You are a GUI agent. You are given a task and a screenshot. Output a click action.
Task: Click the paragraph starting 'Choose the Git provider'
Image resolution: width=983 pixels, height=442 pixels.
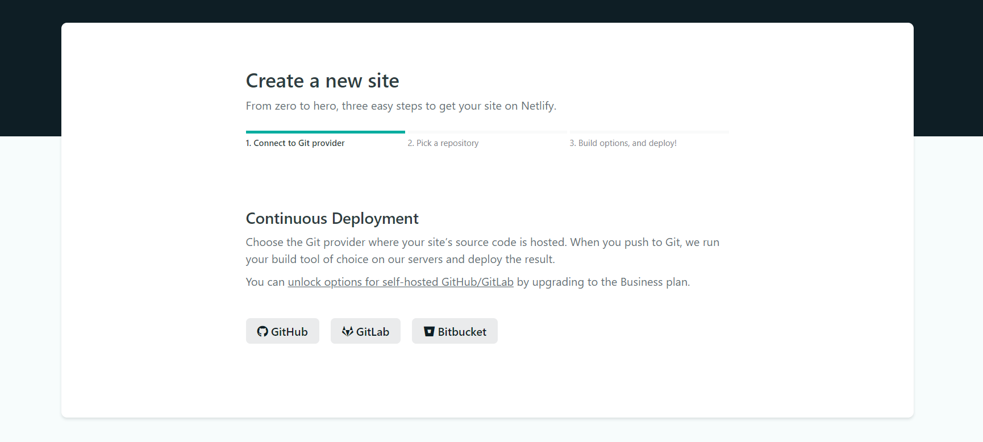click(x=483, y=251)
